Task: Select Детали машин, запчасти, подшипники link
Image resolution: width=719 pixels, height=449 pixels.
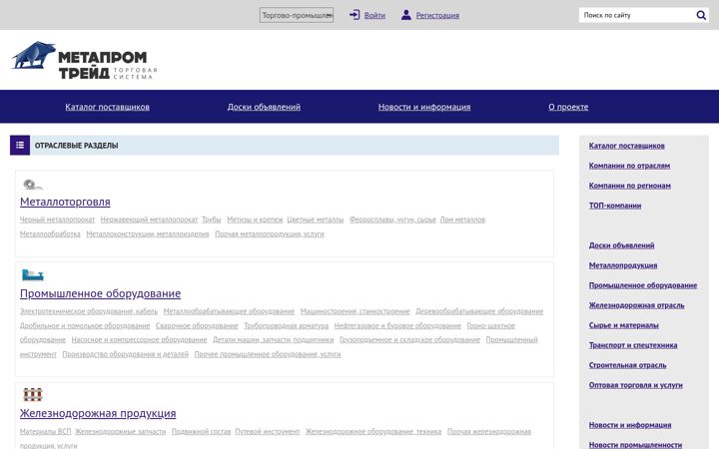Action: tap(274, 339)
